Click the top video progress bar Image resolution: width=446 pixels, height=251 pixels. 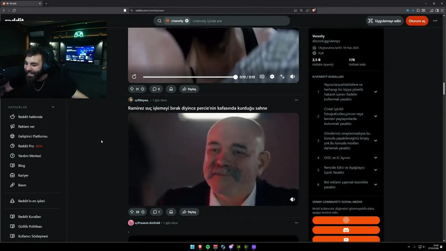tap(190, 77)
